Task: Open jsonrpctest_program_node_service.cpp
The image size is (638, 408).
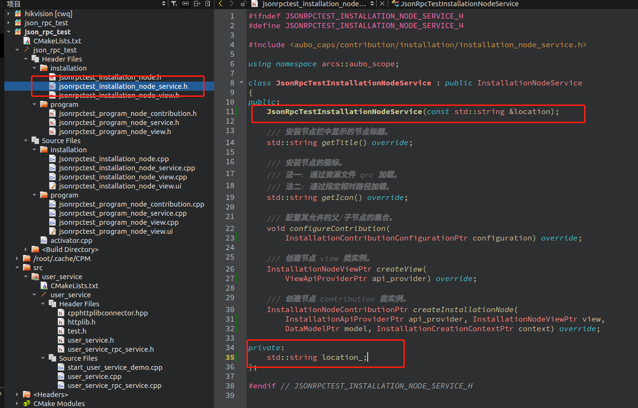Action: pyautogui.click(x=123, y=213)
